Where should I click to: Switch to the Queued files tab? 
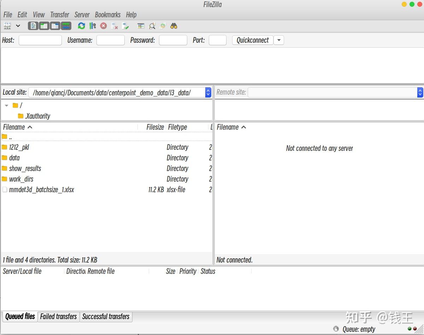[20, 317]
